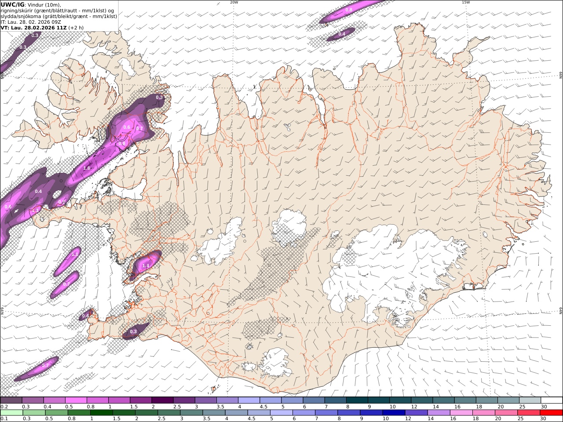Viewport: 563px width, 422px height.
Task: Click the white swatch after 30 in the upper legend
Action: point(552,400)
